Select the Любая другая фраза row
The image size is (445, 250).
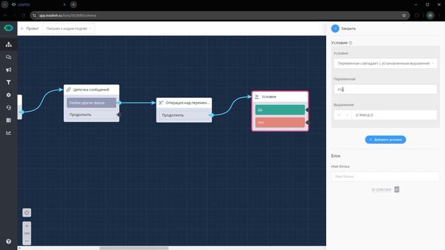pos(91,103)
